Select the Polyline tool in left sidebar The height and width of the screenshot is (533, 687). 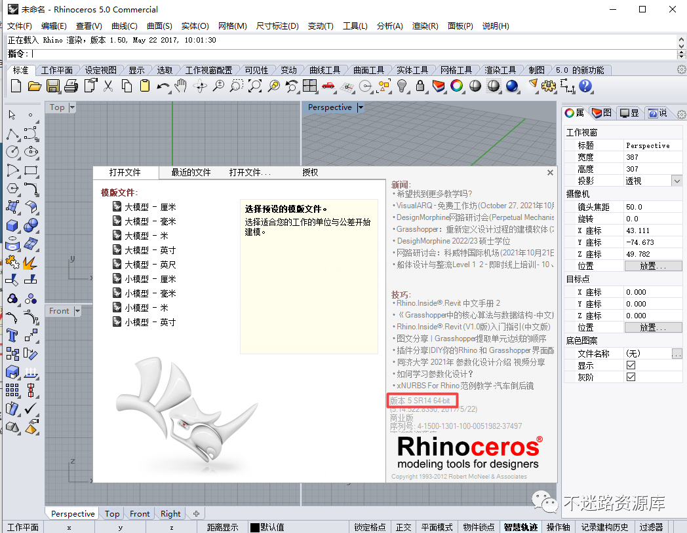tap(12, 134)
